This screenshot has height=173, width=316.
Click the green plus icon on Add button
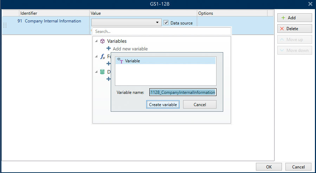[283, 18]
